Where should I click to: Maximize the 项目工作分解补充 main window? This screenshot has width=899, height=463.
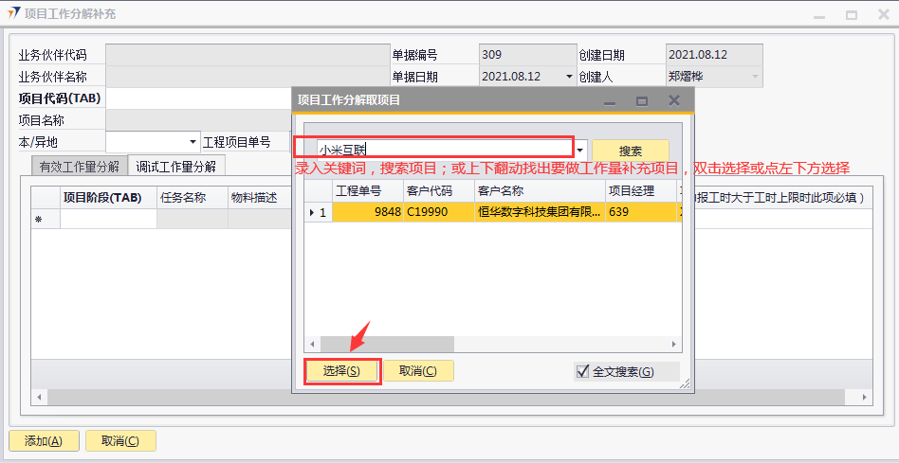click(851, 15)
